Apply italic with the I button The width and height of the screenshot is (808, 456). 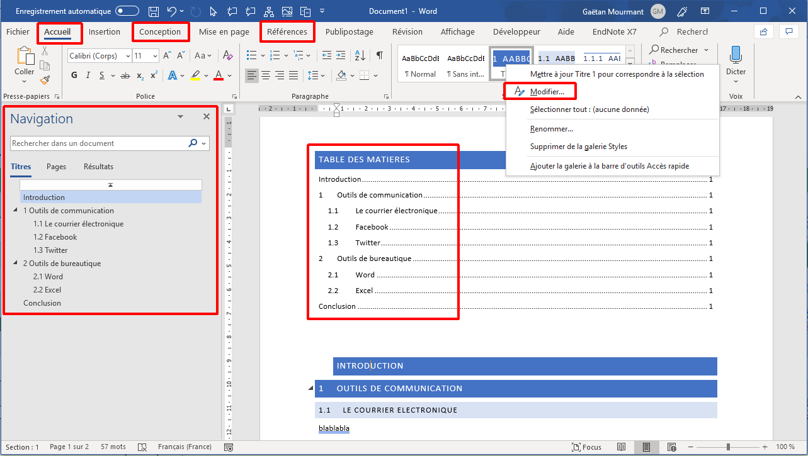coord(89,75)
